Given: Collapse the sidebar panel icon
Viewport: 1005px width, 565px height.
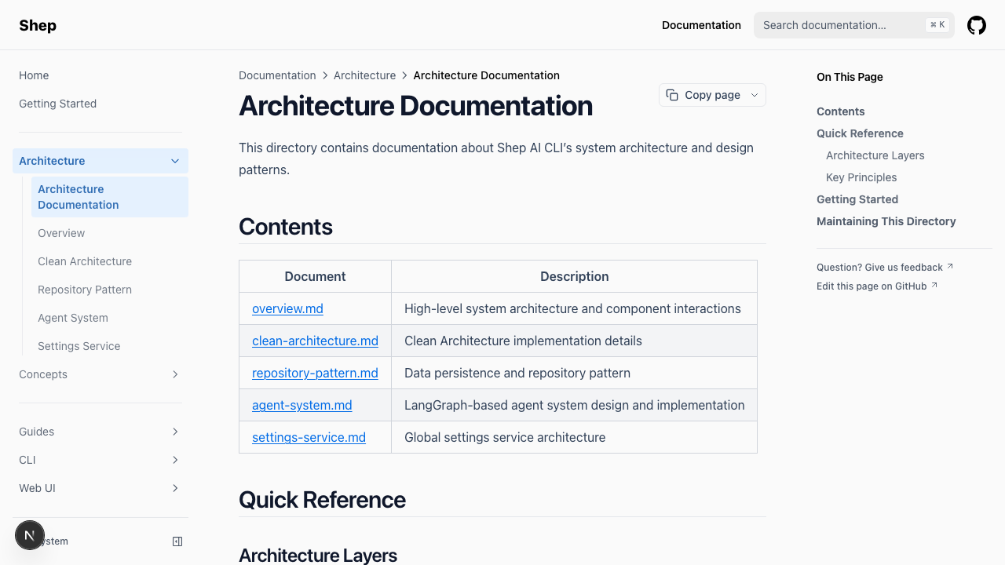Looking at the screenshot, I should coord(177,541).
